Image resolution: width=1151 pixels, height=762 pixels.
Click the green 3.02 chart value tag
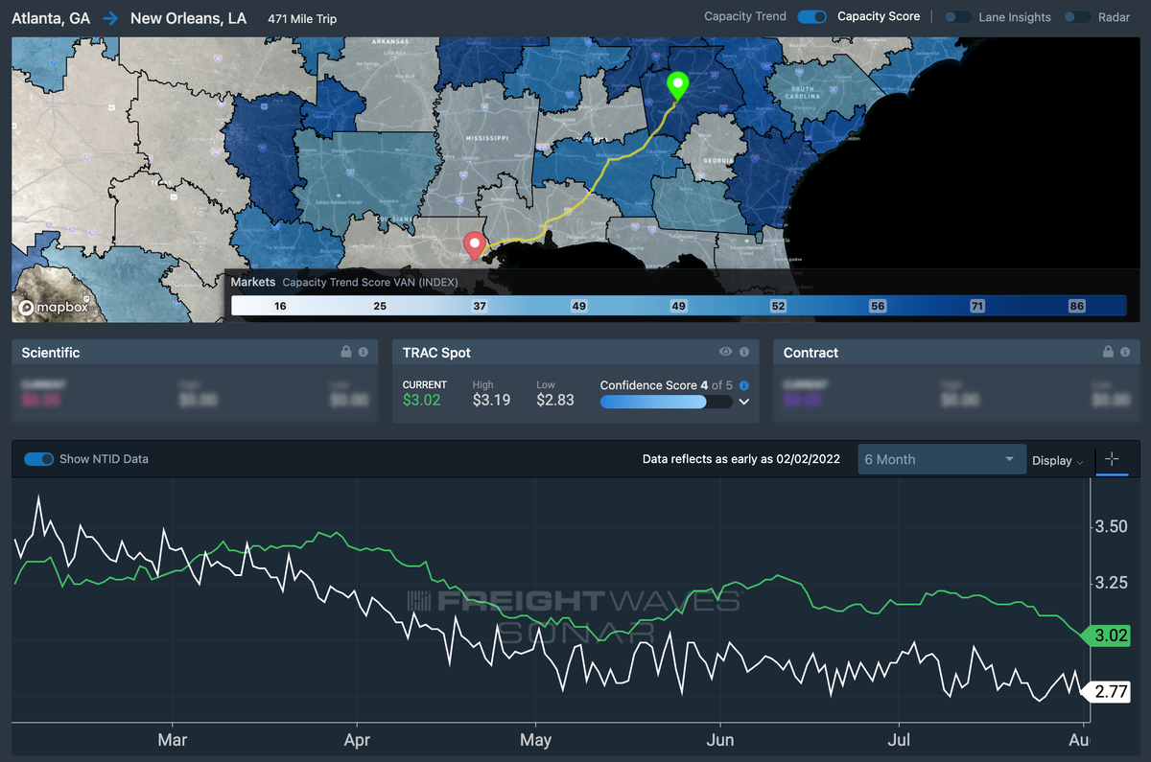pyautogui.click(x=1104, y=635)
